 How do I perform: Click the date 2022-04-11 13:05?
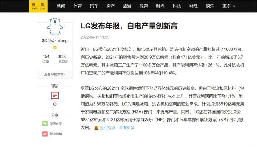pyautogui.click(x=95, y=37)
